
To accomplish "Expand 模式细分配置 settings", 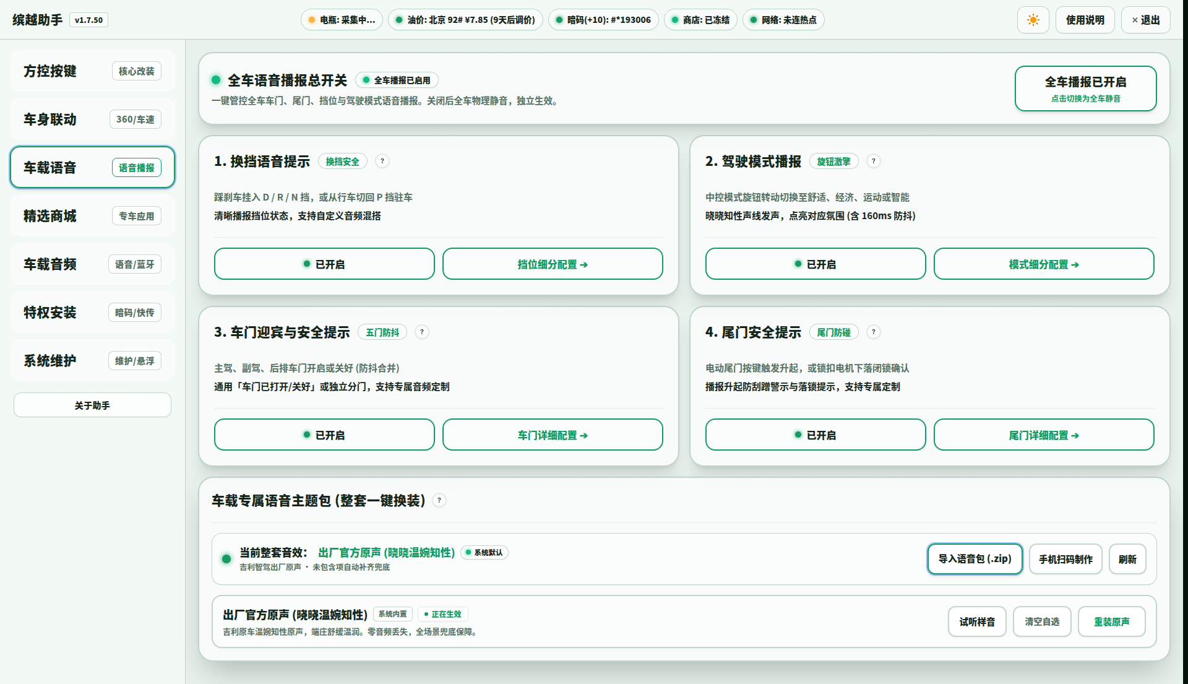I will pos(1044,264).
